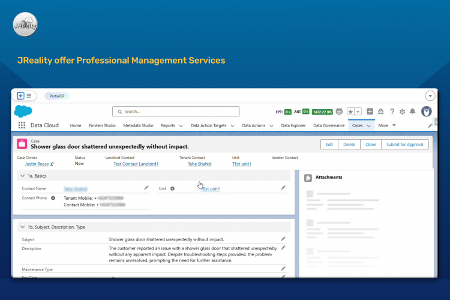Open the browser hamburger menu icon
Viewport: 450px width, 300px height.
pos(29,96)
